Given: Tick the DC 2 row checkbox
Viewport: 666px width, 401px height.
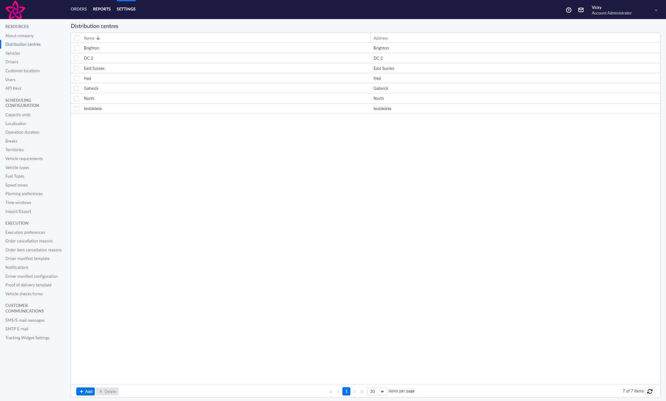Looking at the screenshot, I should click(77, 58).
